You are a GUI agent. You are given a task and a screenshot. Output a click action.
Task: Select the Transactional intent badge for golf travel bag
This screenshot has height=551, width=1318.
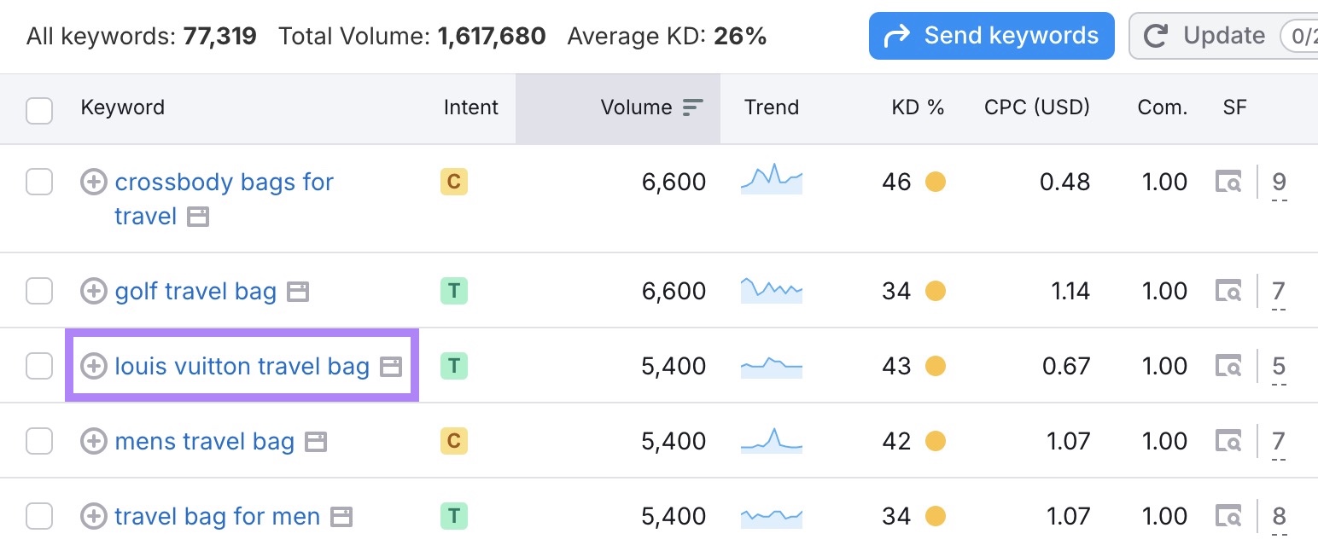point(453,291)
